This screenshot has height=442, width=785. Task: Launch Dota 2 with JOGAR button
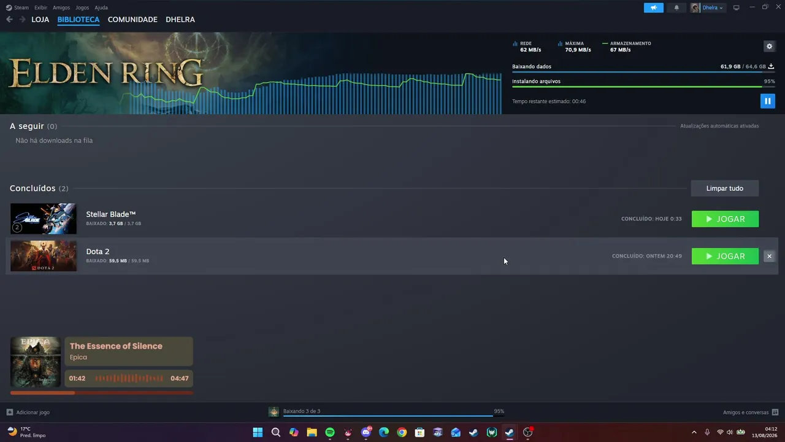click(725, 256)
